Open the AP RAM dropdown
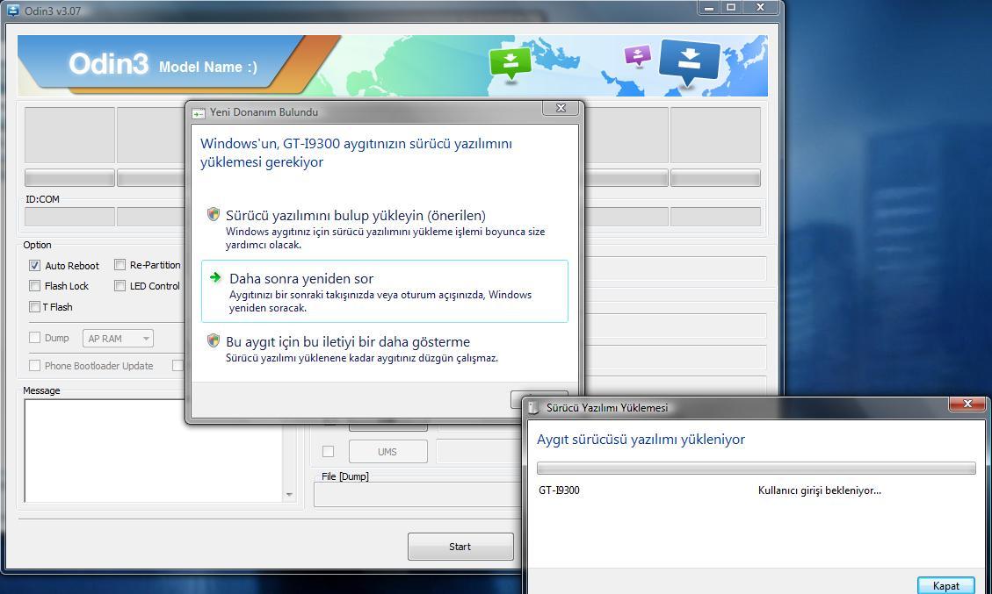 pyautogui.click(x=119, y=339)
